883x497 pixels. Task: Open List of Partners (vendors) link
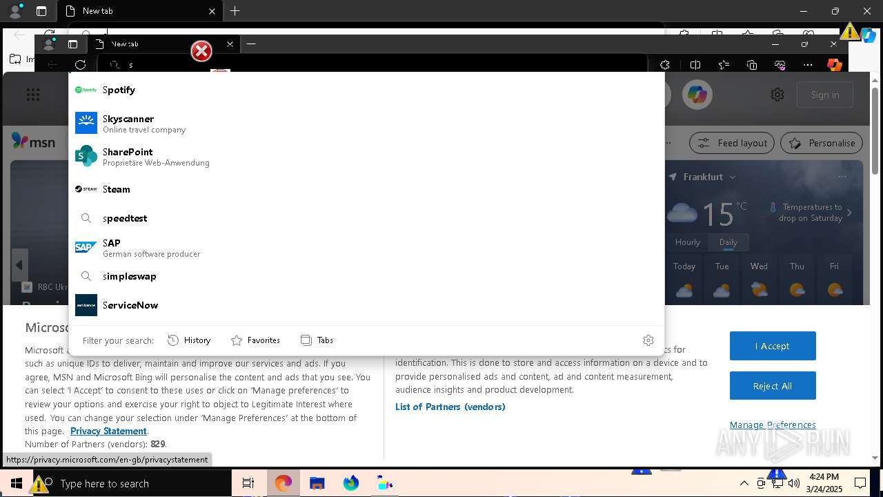[450, 407]
